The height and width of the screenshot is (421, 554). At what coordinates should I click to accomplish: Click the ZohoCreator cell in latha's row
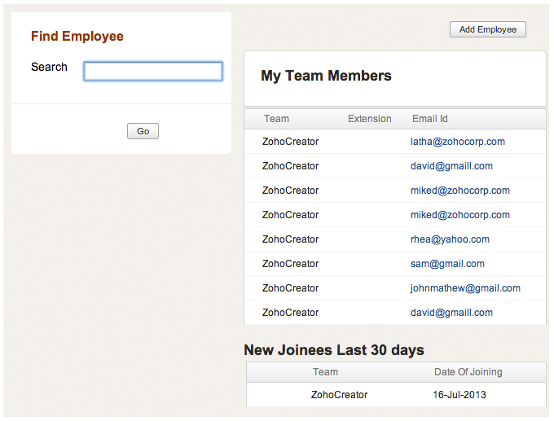tap(290, 142)
